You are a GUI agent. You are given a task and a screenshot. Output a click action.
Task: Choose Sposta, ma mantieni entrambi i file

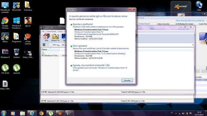pyautogui.click(x=91, y=65)
